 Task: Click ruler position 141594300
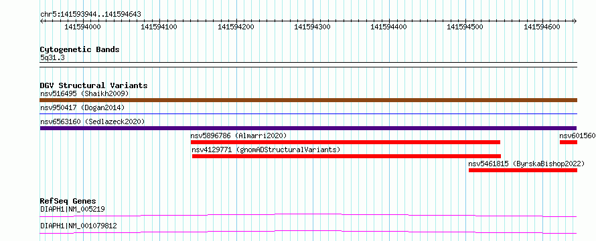(313, 27)
